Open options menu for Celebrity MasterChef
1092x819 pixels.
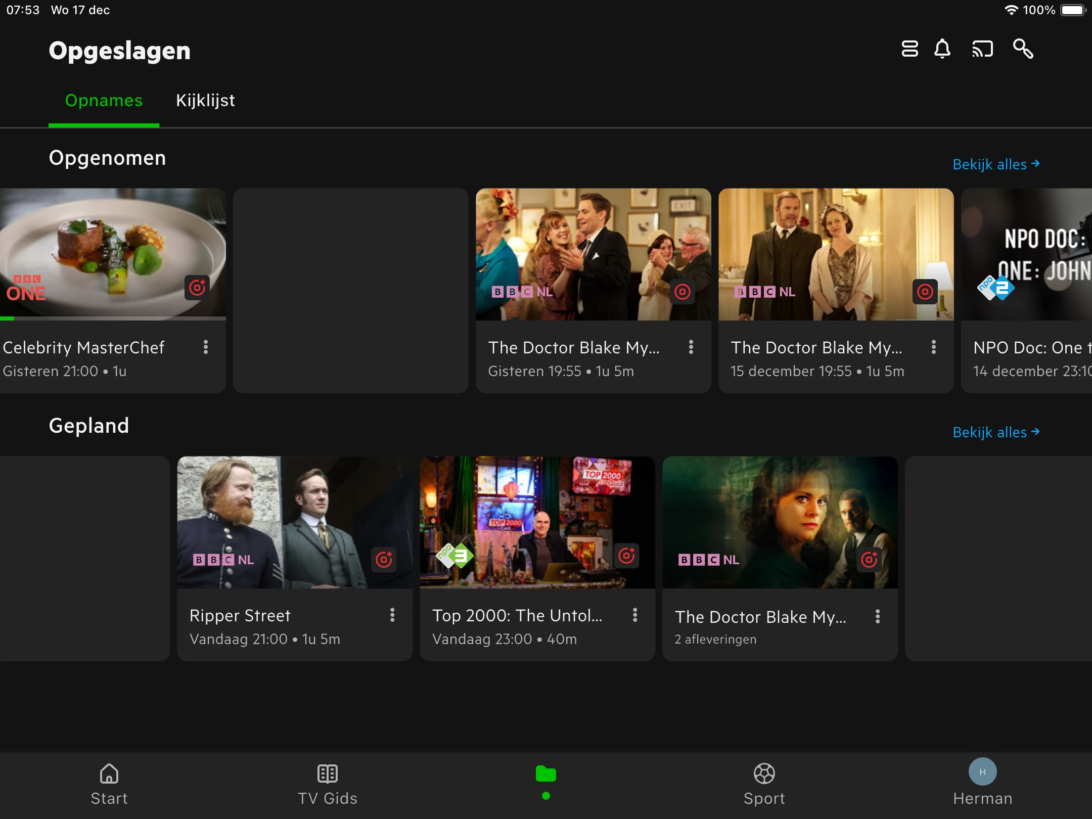coord(205,347)
